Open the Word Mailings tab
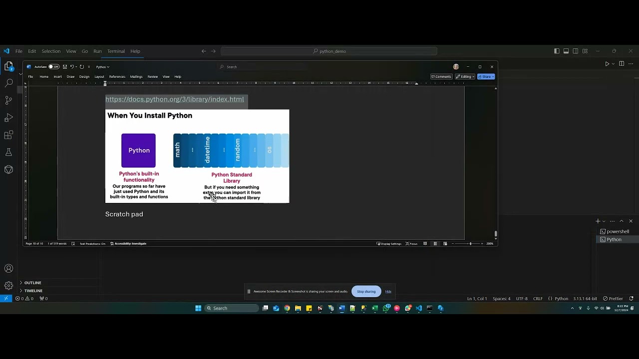This screenshot has width=639, height=359. [136, 77]
